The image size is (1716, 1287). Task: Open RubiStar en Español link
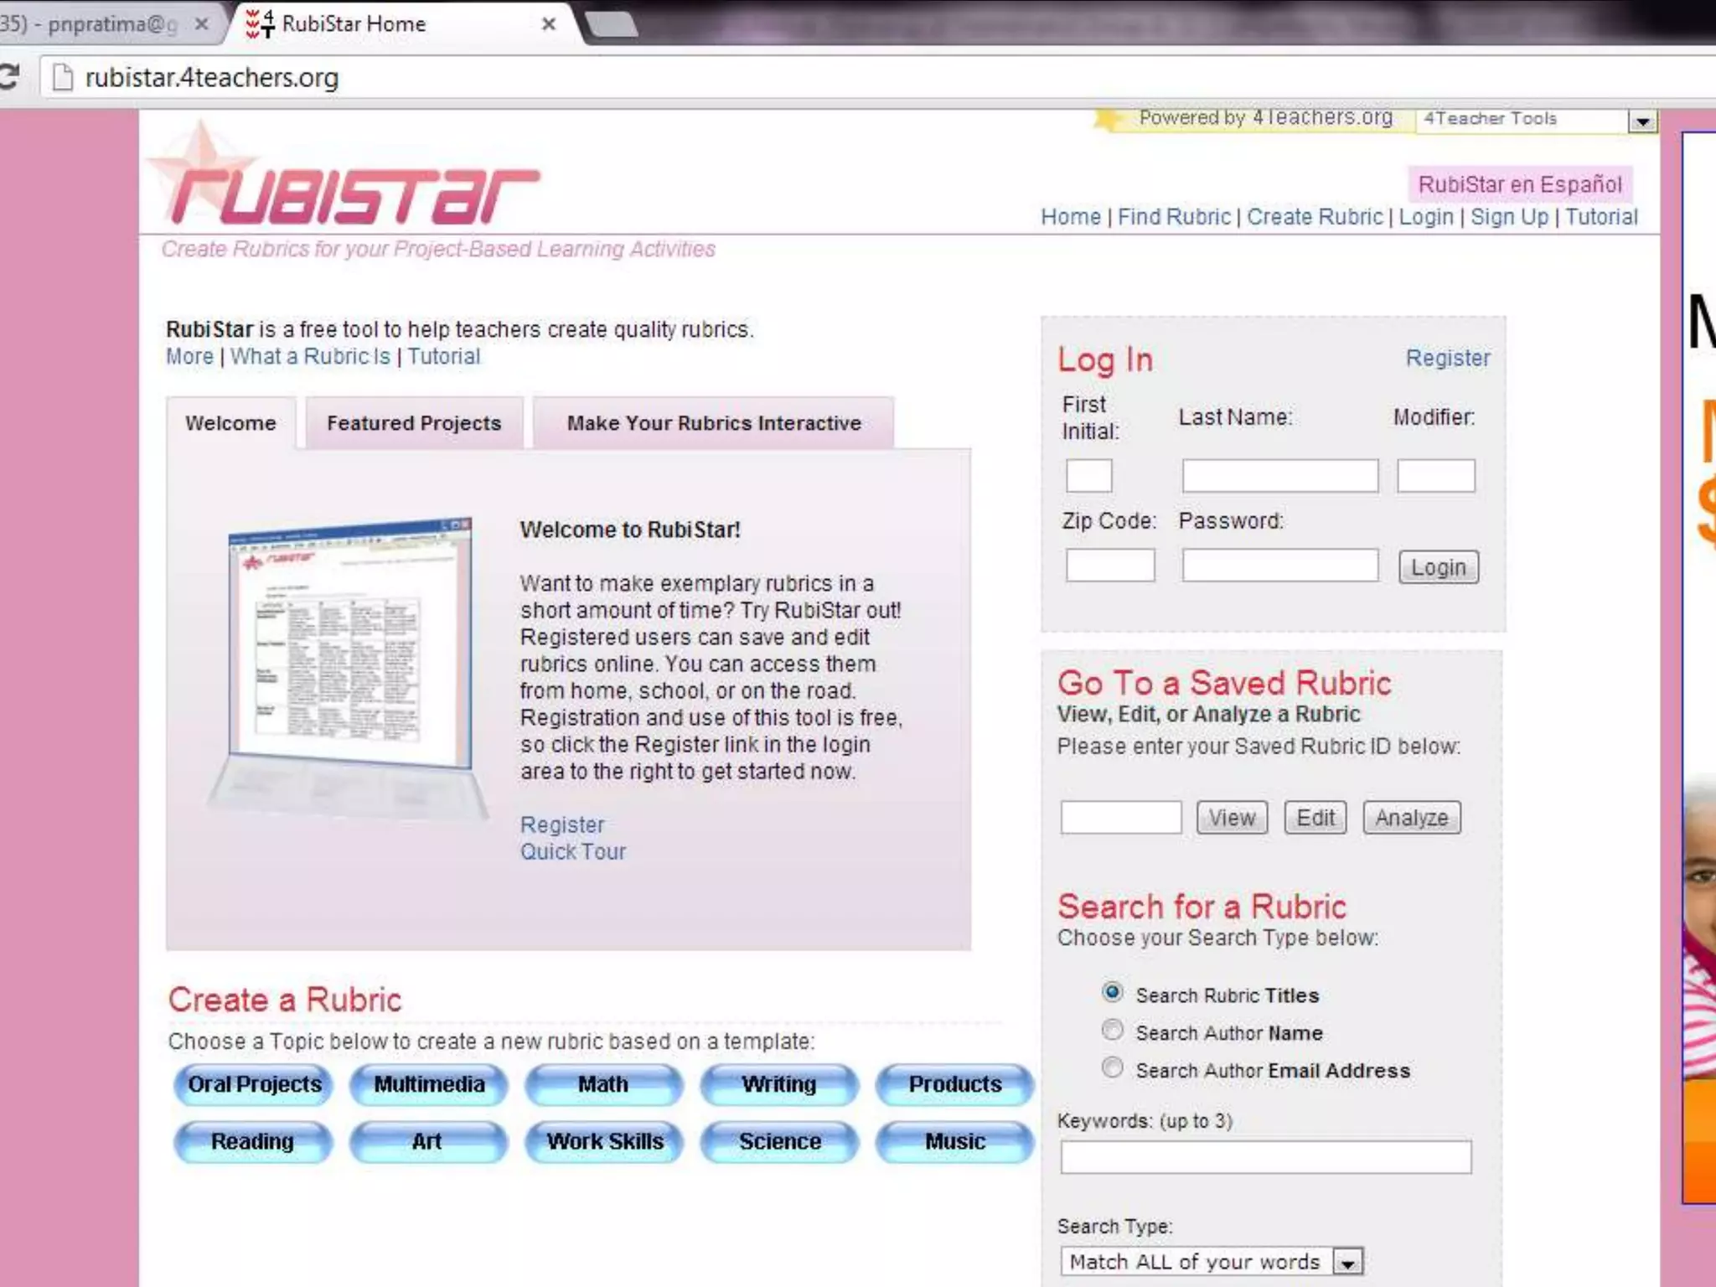1519,184
